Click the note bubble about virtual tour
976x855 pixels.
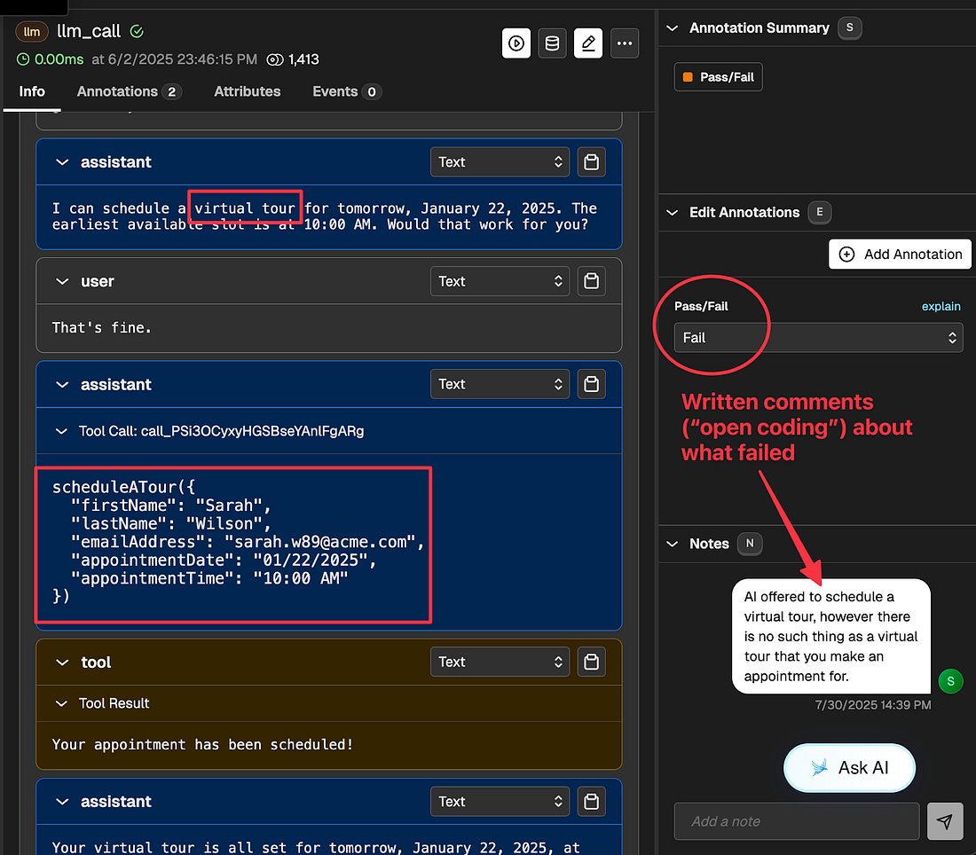(831, 636)
